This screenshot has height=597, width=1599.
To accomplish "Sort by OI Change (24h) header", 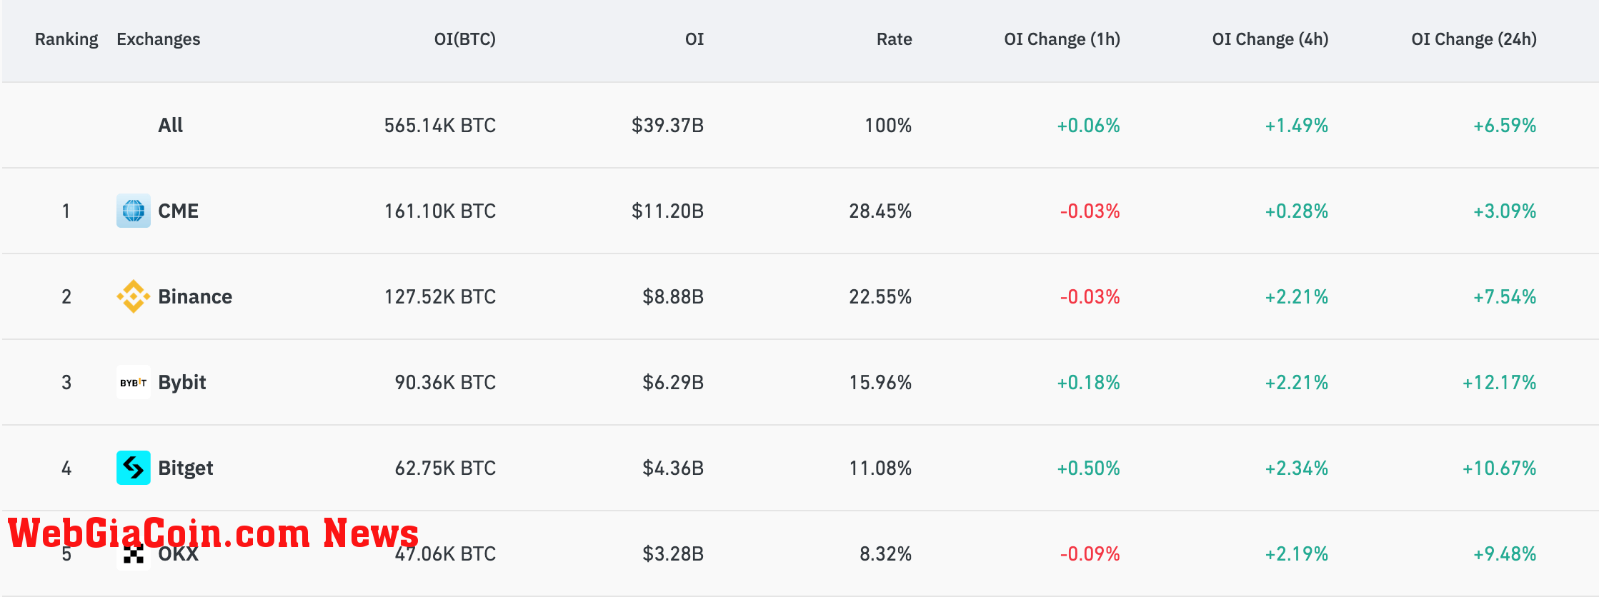I will click(x=1474, y=39).
